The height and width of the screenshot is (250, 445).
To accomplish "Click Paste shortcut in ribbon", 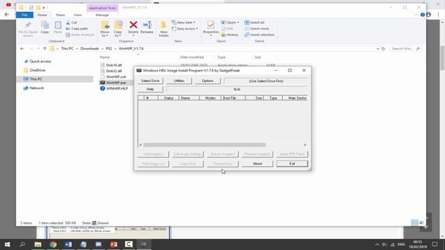I will pyautogui.click(x=80, y=35).
